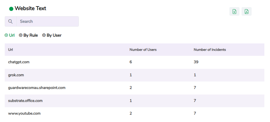Select the substrate.office.com row

(25, 101)
